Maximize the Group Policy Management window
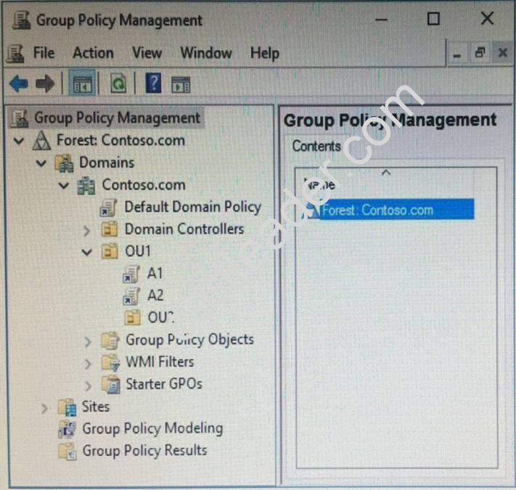Screen dimensions: 516x490 433,19
